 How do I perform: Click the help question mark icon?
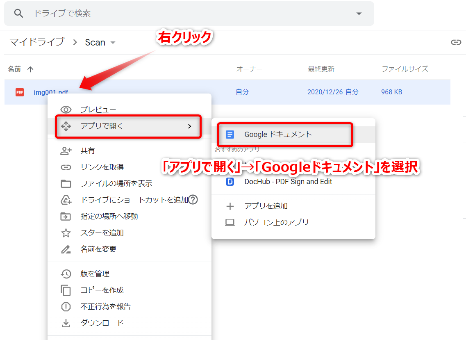point(193,200)
